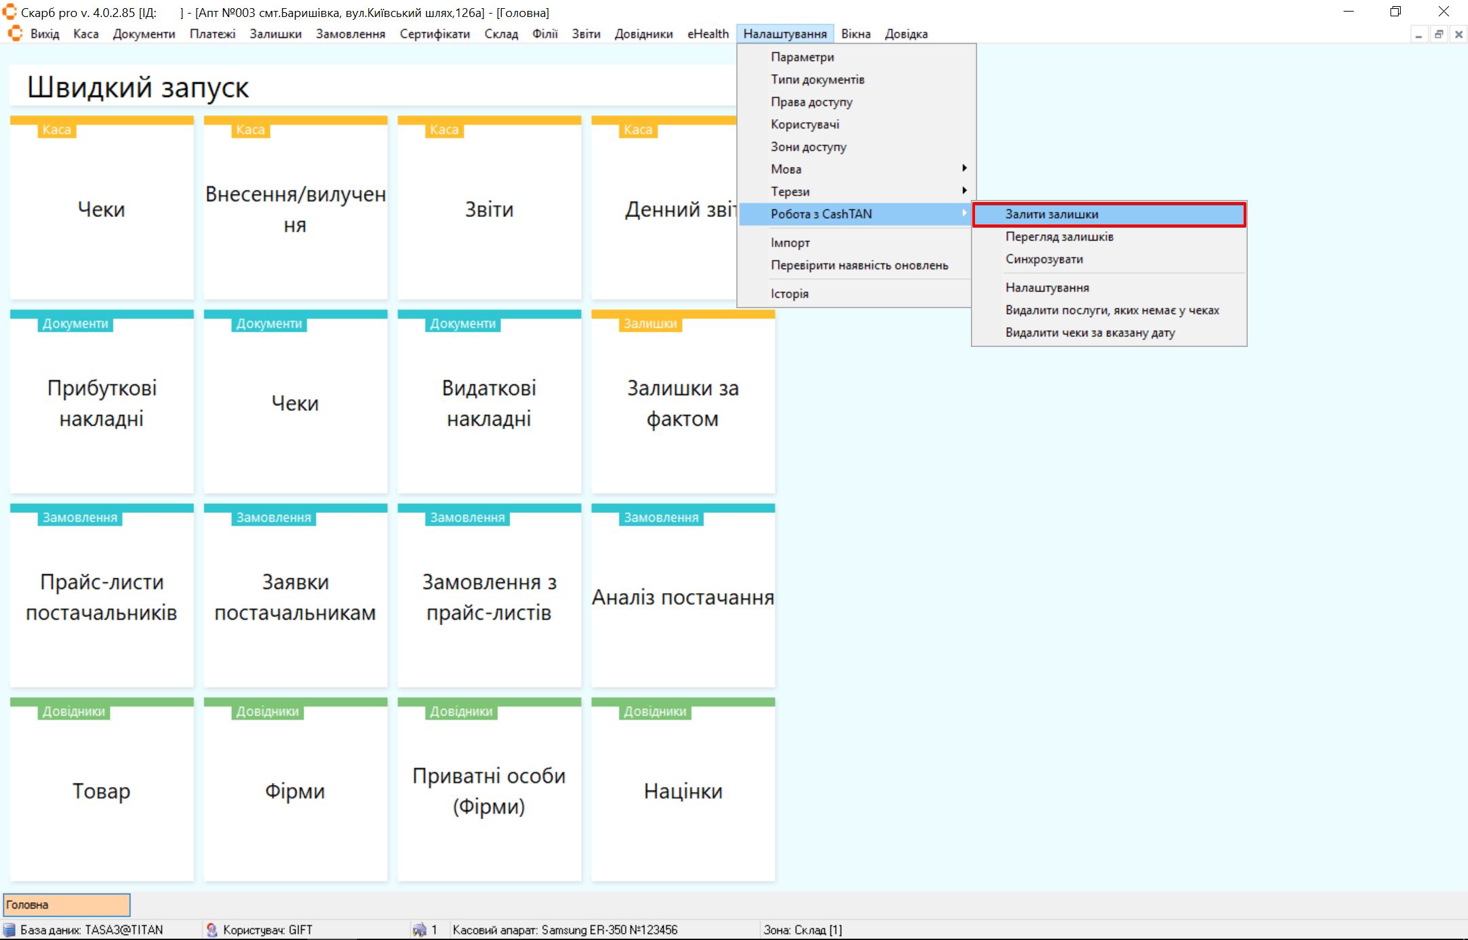Click the database icon in status bar
The image size is (1468, 940).
(10, 930)
